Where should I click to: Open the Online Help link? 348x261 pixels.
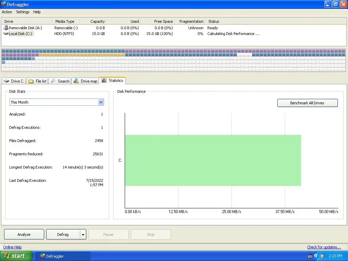pos(13,247)
